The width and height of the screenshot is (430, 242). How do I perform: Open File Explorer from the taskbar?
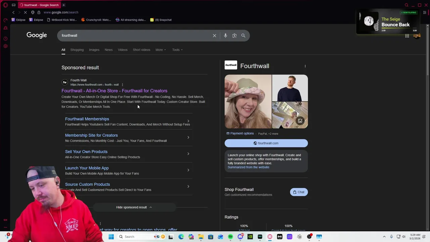tap(201, 237)
